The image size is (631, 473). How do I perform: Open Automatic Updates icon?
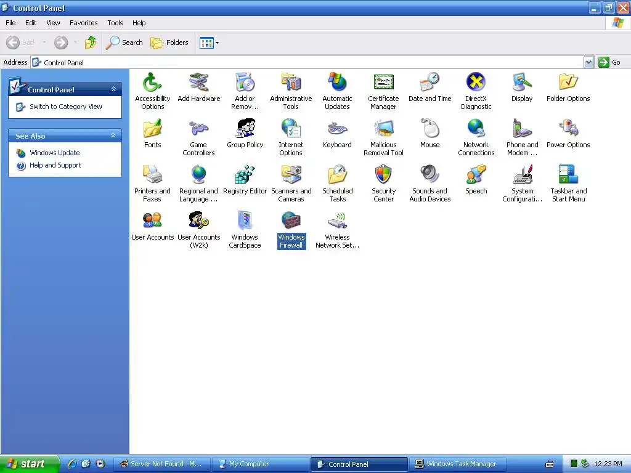click(x=337, y=83)
